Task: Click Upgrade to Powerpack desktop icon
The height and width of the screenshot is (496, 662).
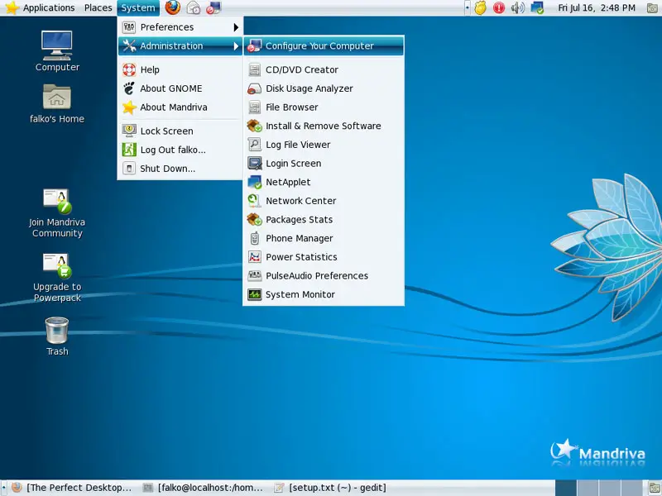Action: tap(57, 266)
